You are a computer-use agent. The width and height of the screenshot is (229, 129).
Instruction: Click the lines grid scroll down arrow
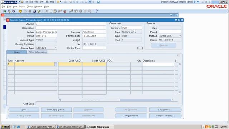(180, 93)
